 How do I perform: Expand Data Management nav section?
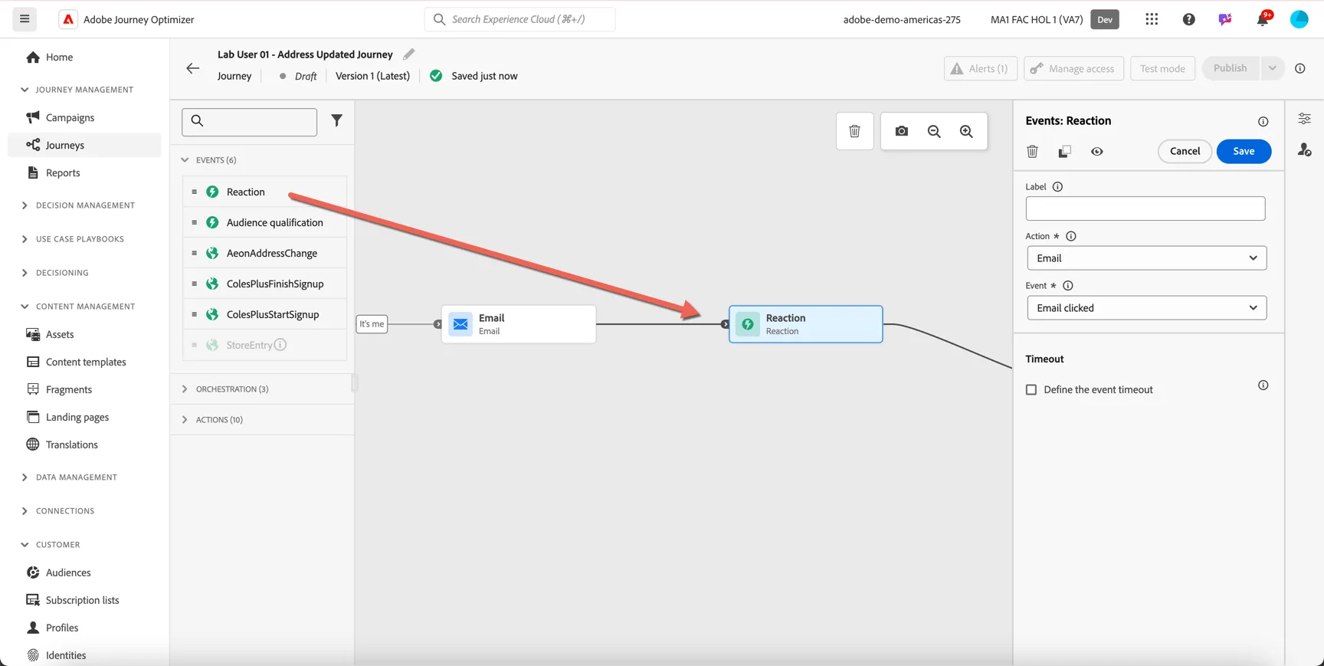click(x=25, y=477)
